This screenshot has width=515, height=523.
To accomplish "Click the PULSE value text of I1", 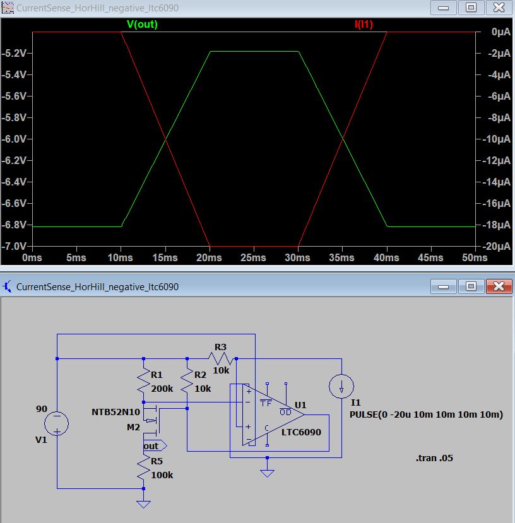I will (x=426, y=414).
